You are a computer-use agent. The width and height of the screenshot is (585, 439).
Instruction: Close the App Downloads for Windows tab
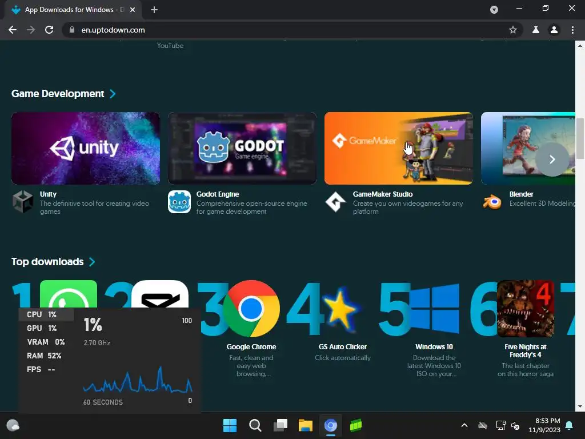coord(133,10)
